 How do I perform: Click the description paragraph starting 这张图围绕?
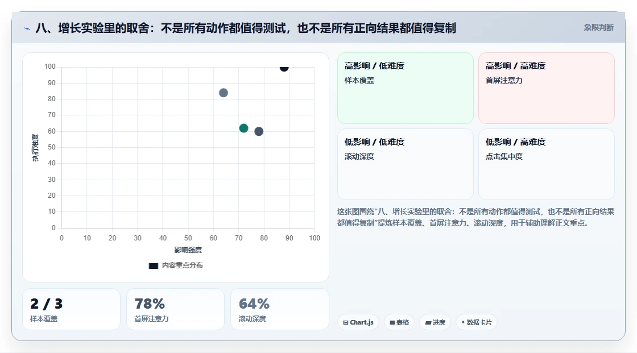click(x=475, y=217)
